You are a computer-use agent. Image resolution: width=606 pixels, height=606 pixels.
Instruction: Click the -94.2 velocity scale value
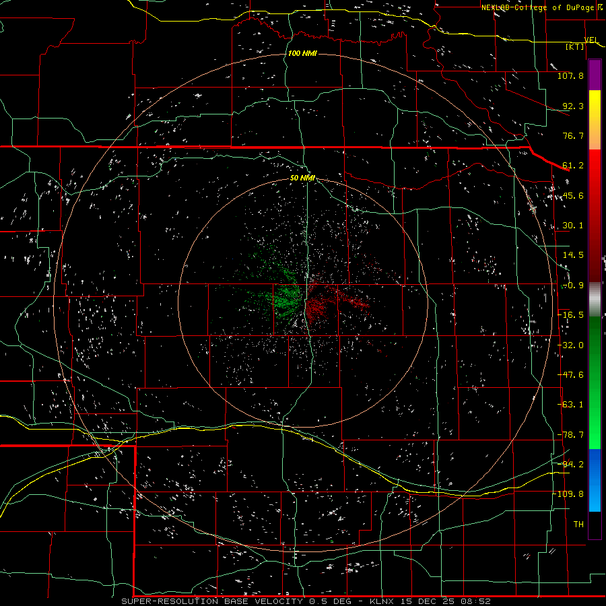(571, 465)
